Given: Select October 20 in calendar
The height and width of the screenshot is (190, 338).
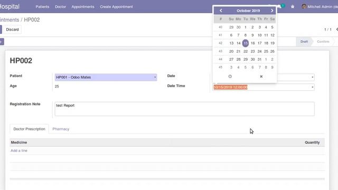Looking at the screenshot, I should pos(231,51).
